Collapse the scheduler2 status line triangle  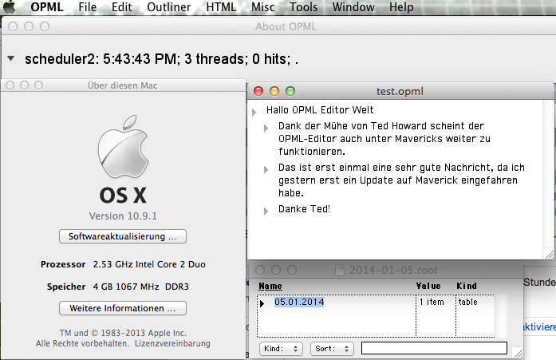pyautogui.click(x=11, y=58)
